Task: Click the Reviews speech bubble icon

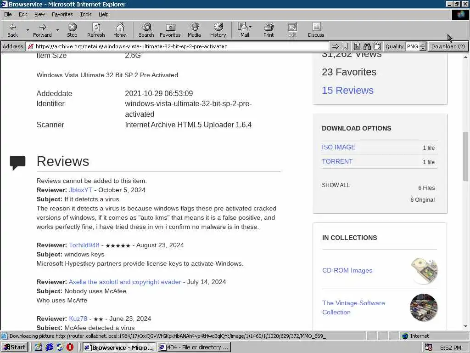Action: 17,163
